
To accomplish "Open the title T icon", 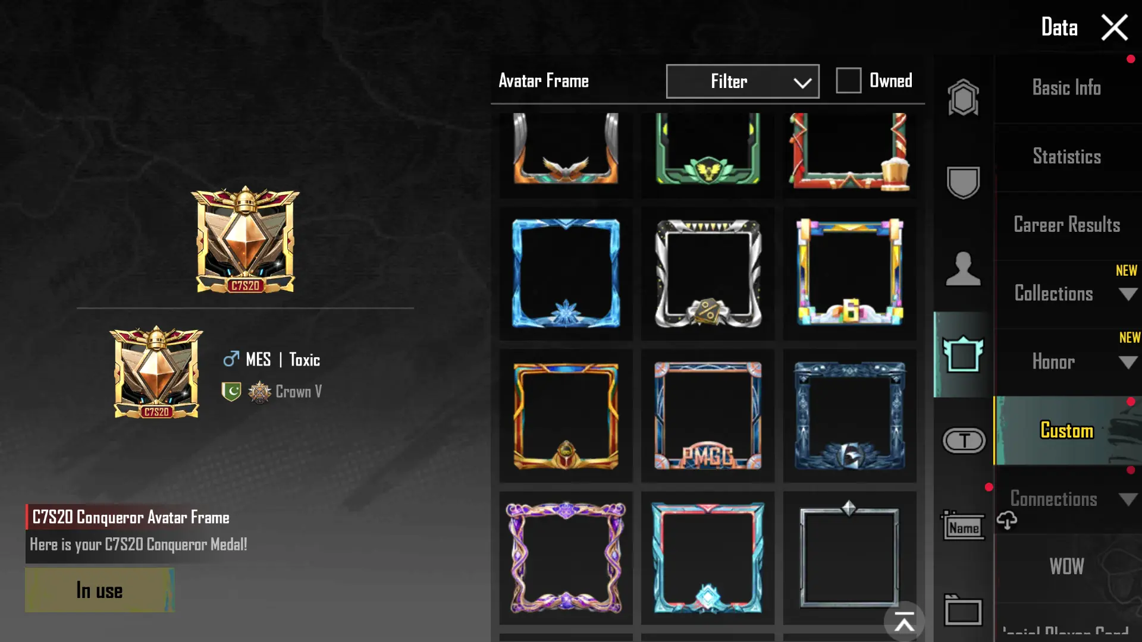I will (x=964, y=440).
